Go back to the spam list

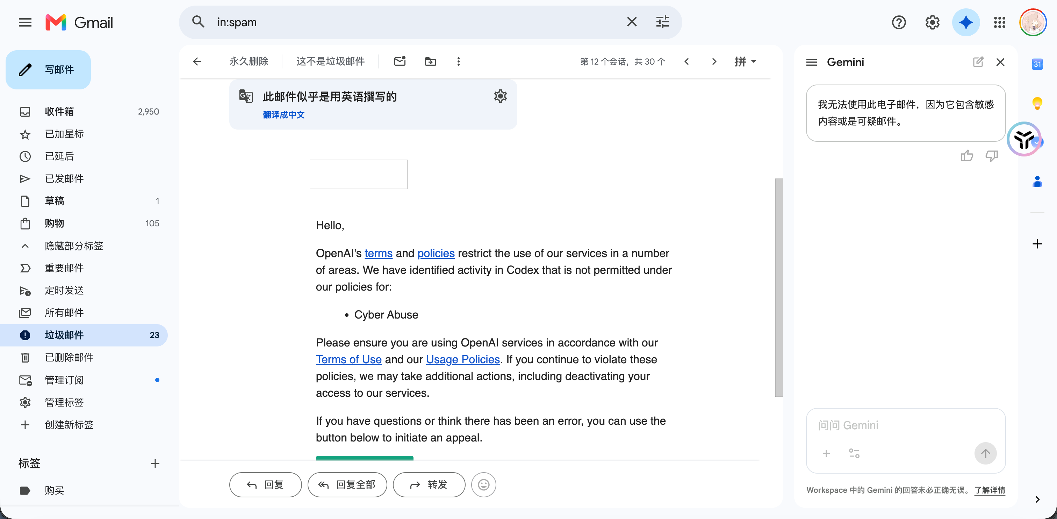(197, 61)
